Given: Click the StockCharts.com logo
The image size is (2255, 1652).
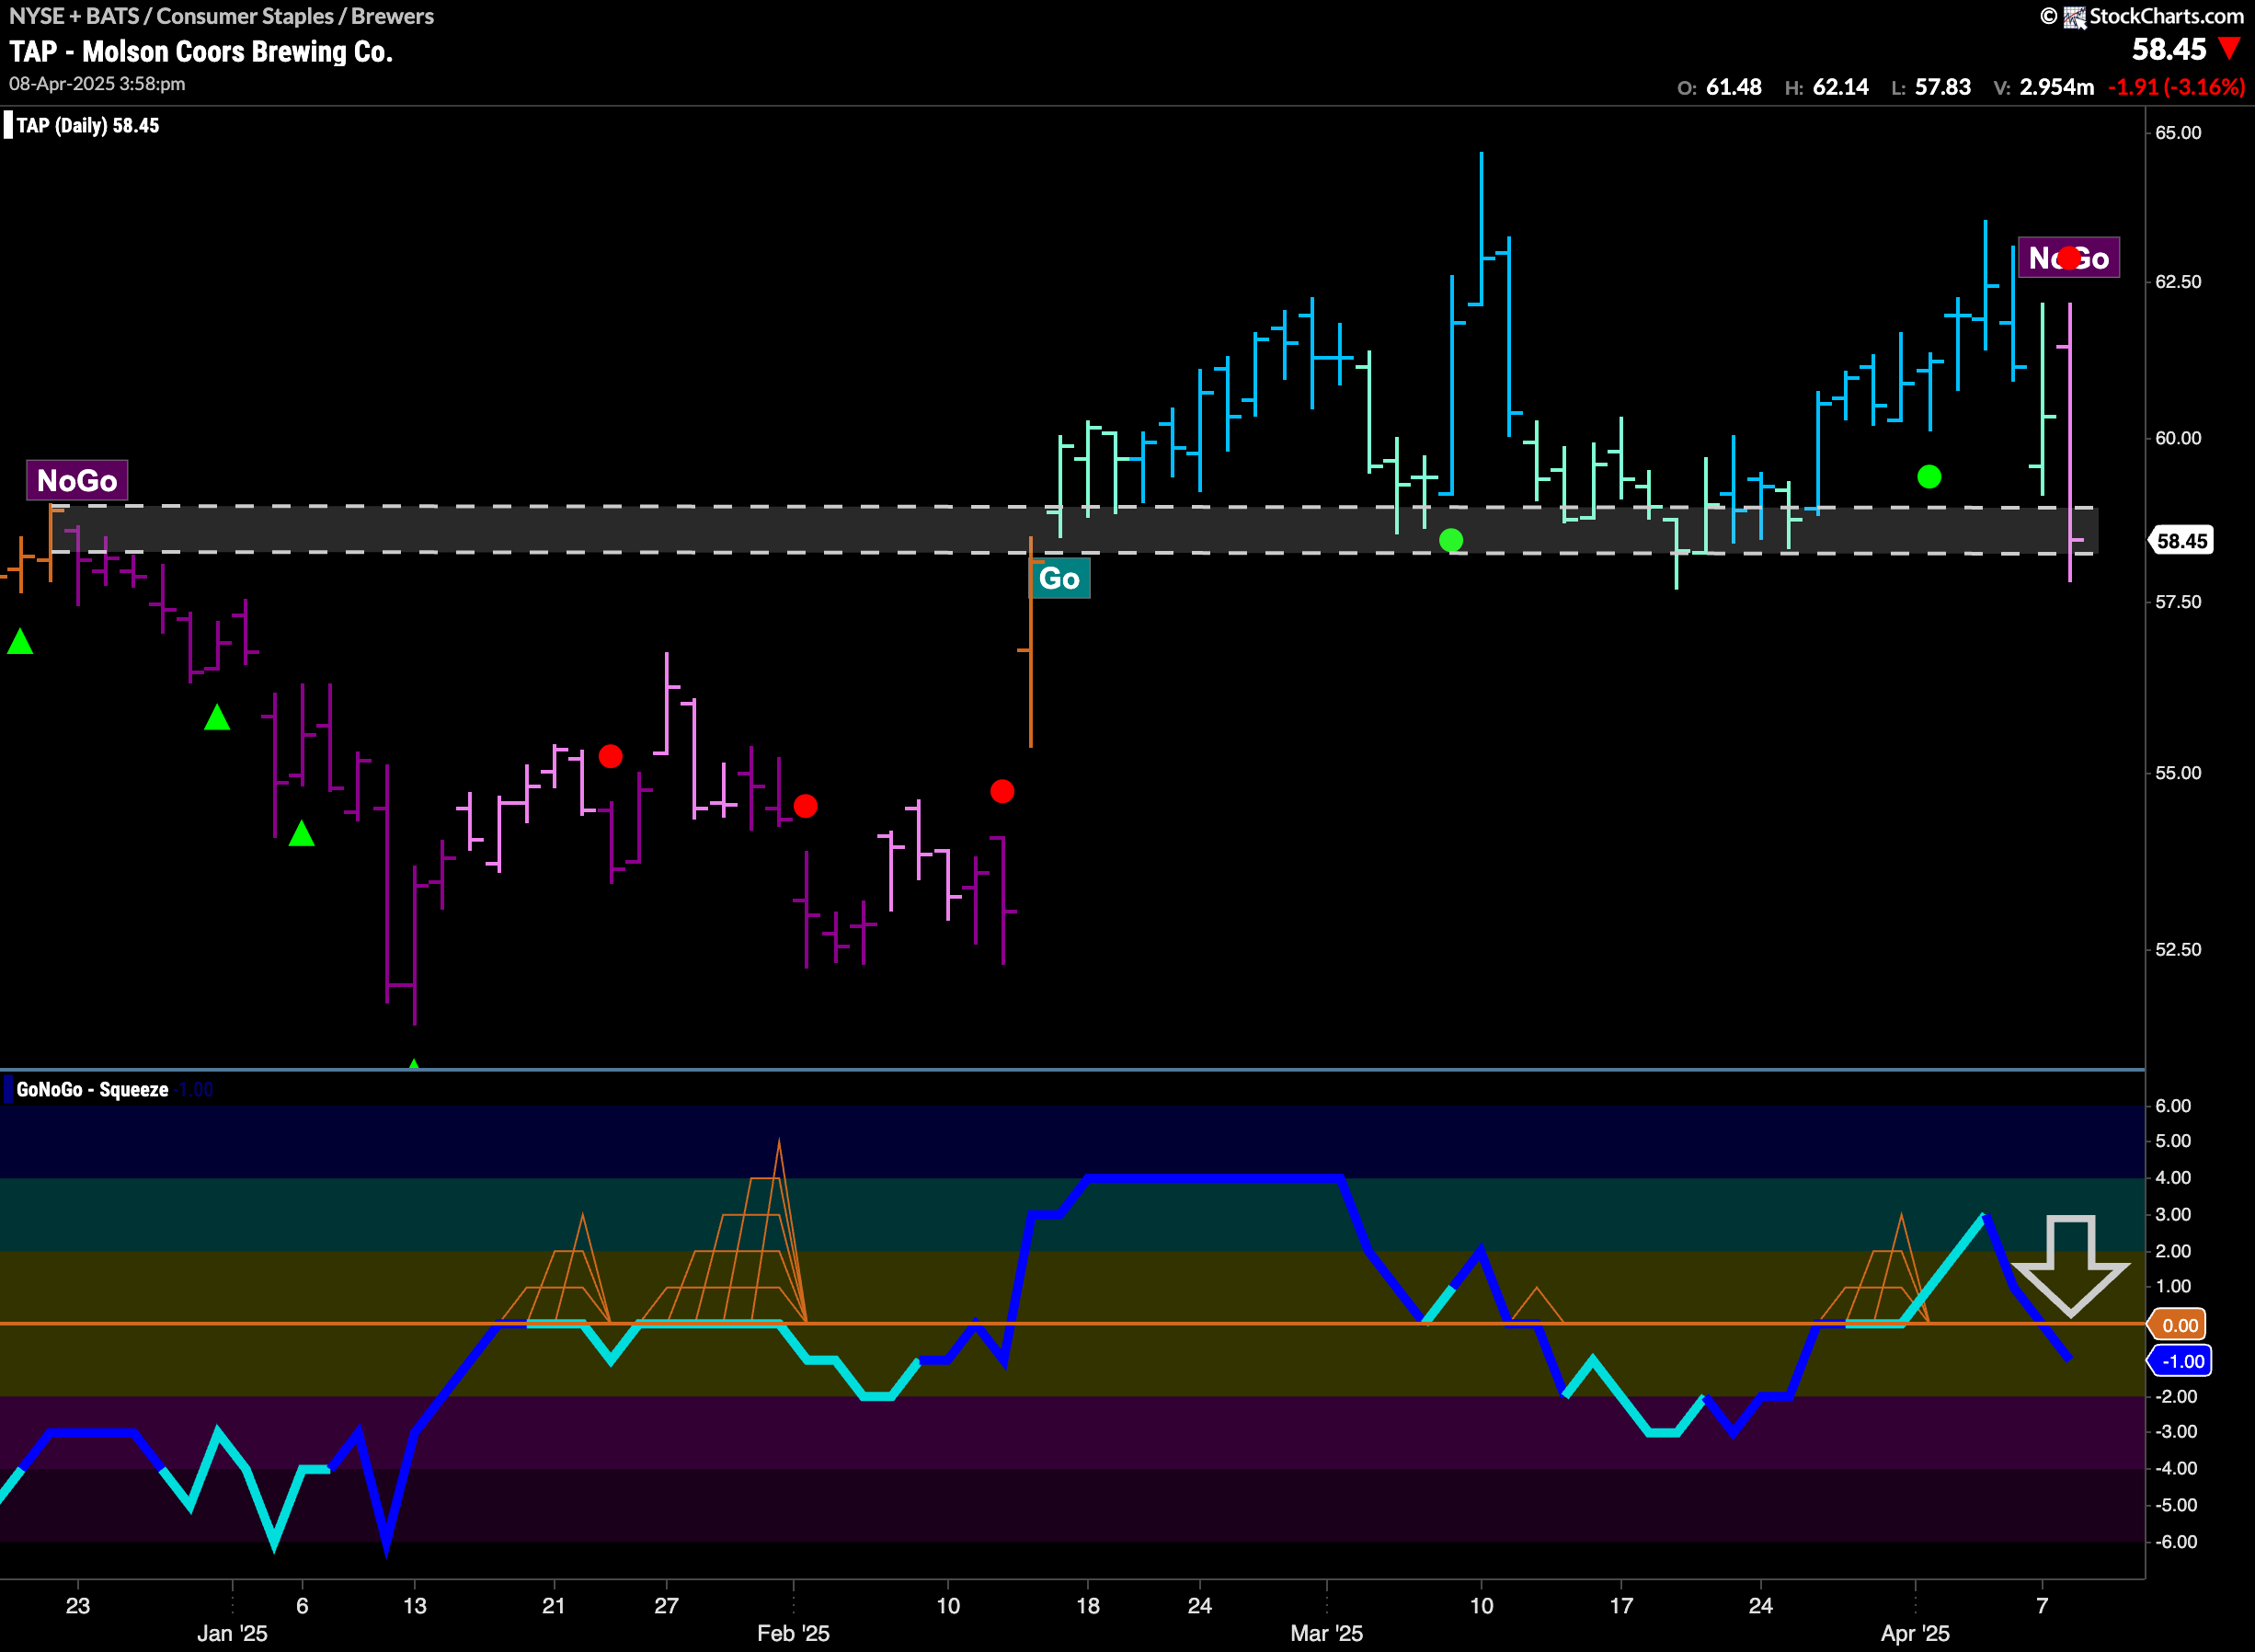Looking at the screenshot, I should 2142,16.
